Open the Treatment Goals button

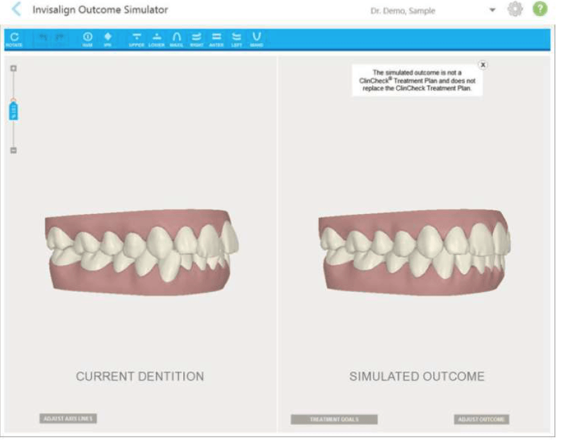334,420
